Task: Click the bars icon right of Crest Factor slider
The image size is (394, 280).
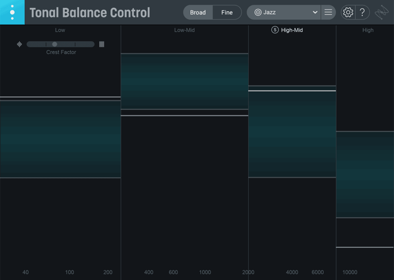Action: tap(101, 44)
